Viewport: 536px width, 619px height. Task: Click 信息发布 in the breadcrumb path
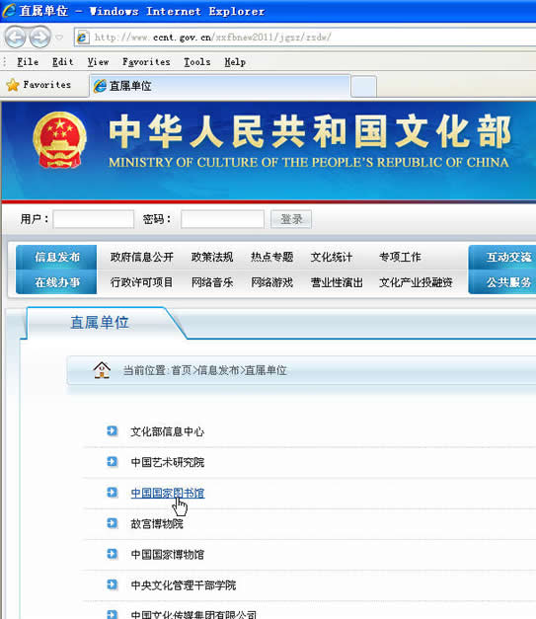(x=218, y=370)
